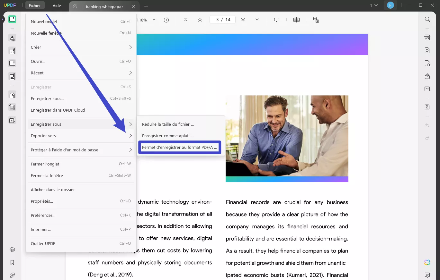Expand the Récent submenu

[x=80, y=73]
